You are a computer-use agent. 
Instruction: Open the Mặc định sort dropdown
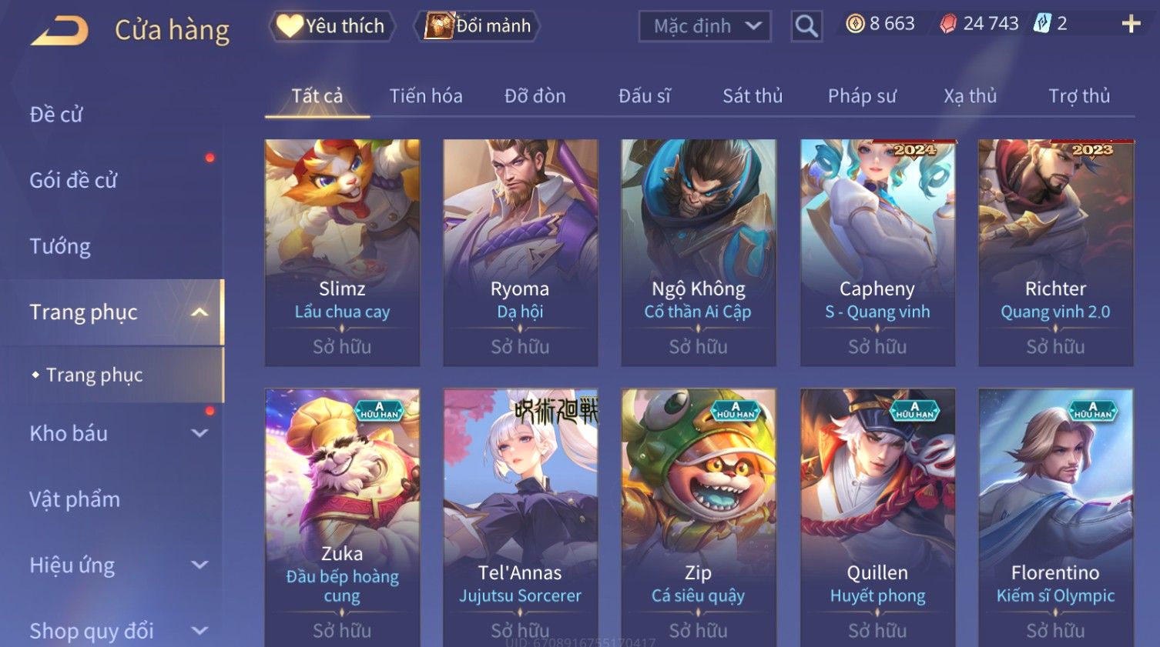click(x=705, y=27)
